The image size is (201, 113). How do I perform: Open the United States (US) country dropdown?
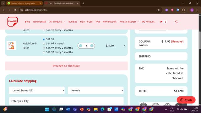[x=37, y=90]
